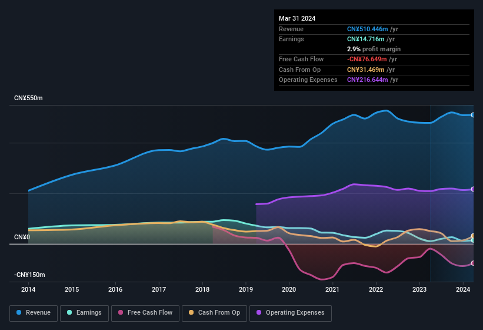Click the Free Cash Flow label in the tooltip
The width and height of the screenshot is (483, 330).
coord(301,59)
